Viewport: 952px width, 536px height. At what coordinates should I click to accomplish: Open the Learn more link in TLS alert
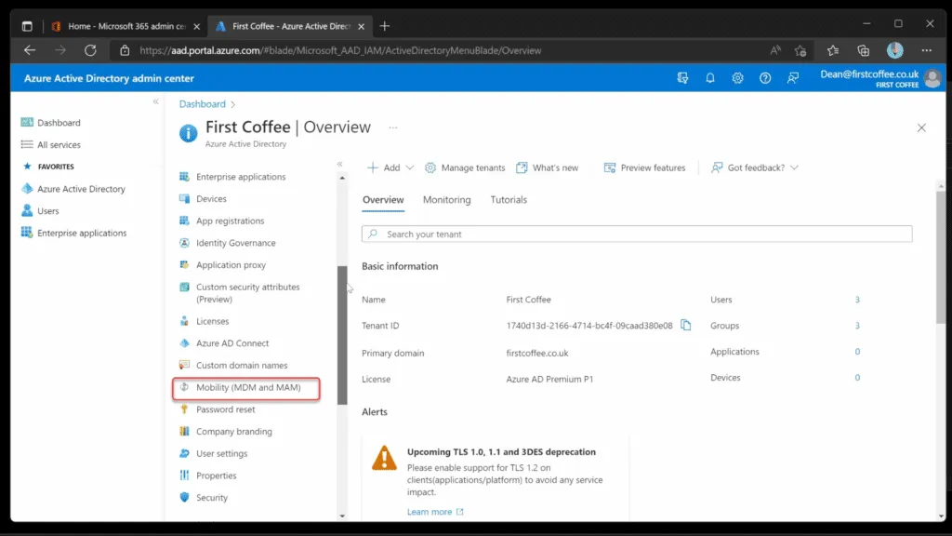click(435, 512)
